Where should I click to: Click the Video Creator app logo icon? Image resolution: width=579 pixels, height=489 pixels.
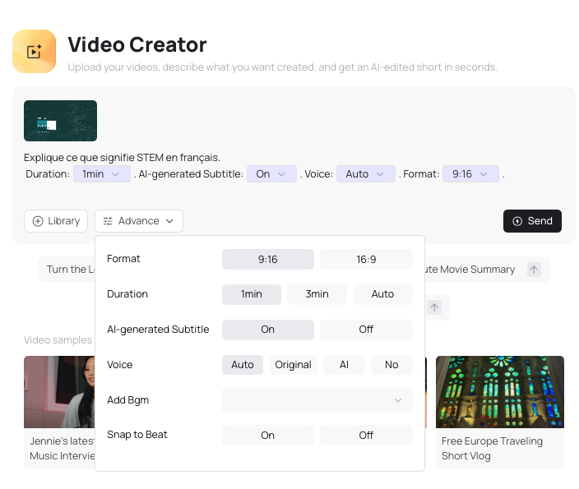34,51
